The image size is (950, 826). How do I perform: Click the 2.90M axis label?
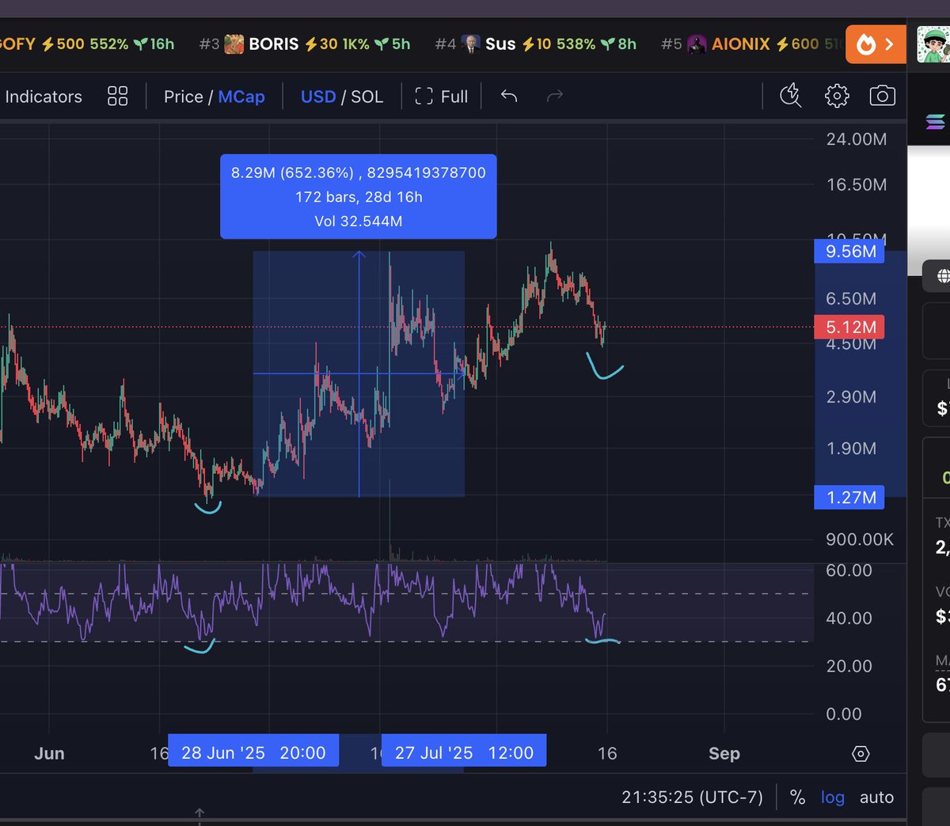click(851, 397)
